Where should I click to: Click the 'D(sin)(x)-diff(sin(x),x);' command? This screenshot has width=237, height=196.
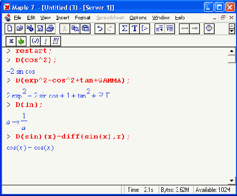[x=72, y=136]
